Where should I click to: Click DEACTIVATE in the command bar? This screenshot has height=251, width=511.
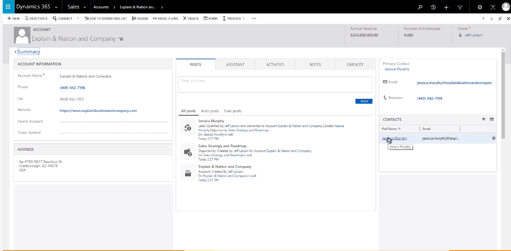36,18
